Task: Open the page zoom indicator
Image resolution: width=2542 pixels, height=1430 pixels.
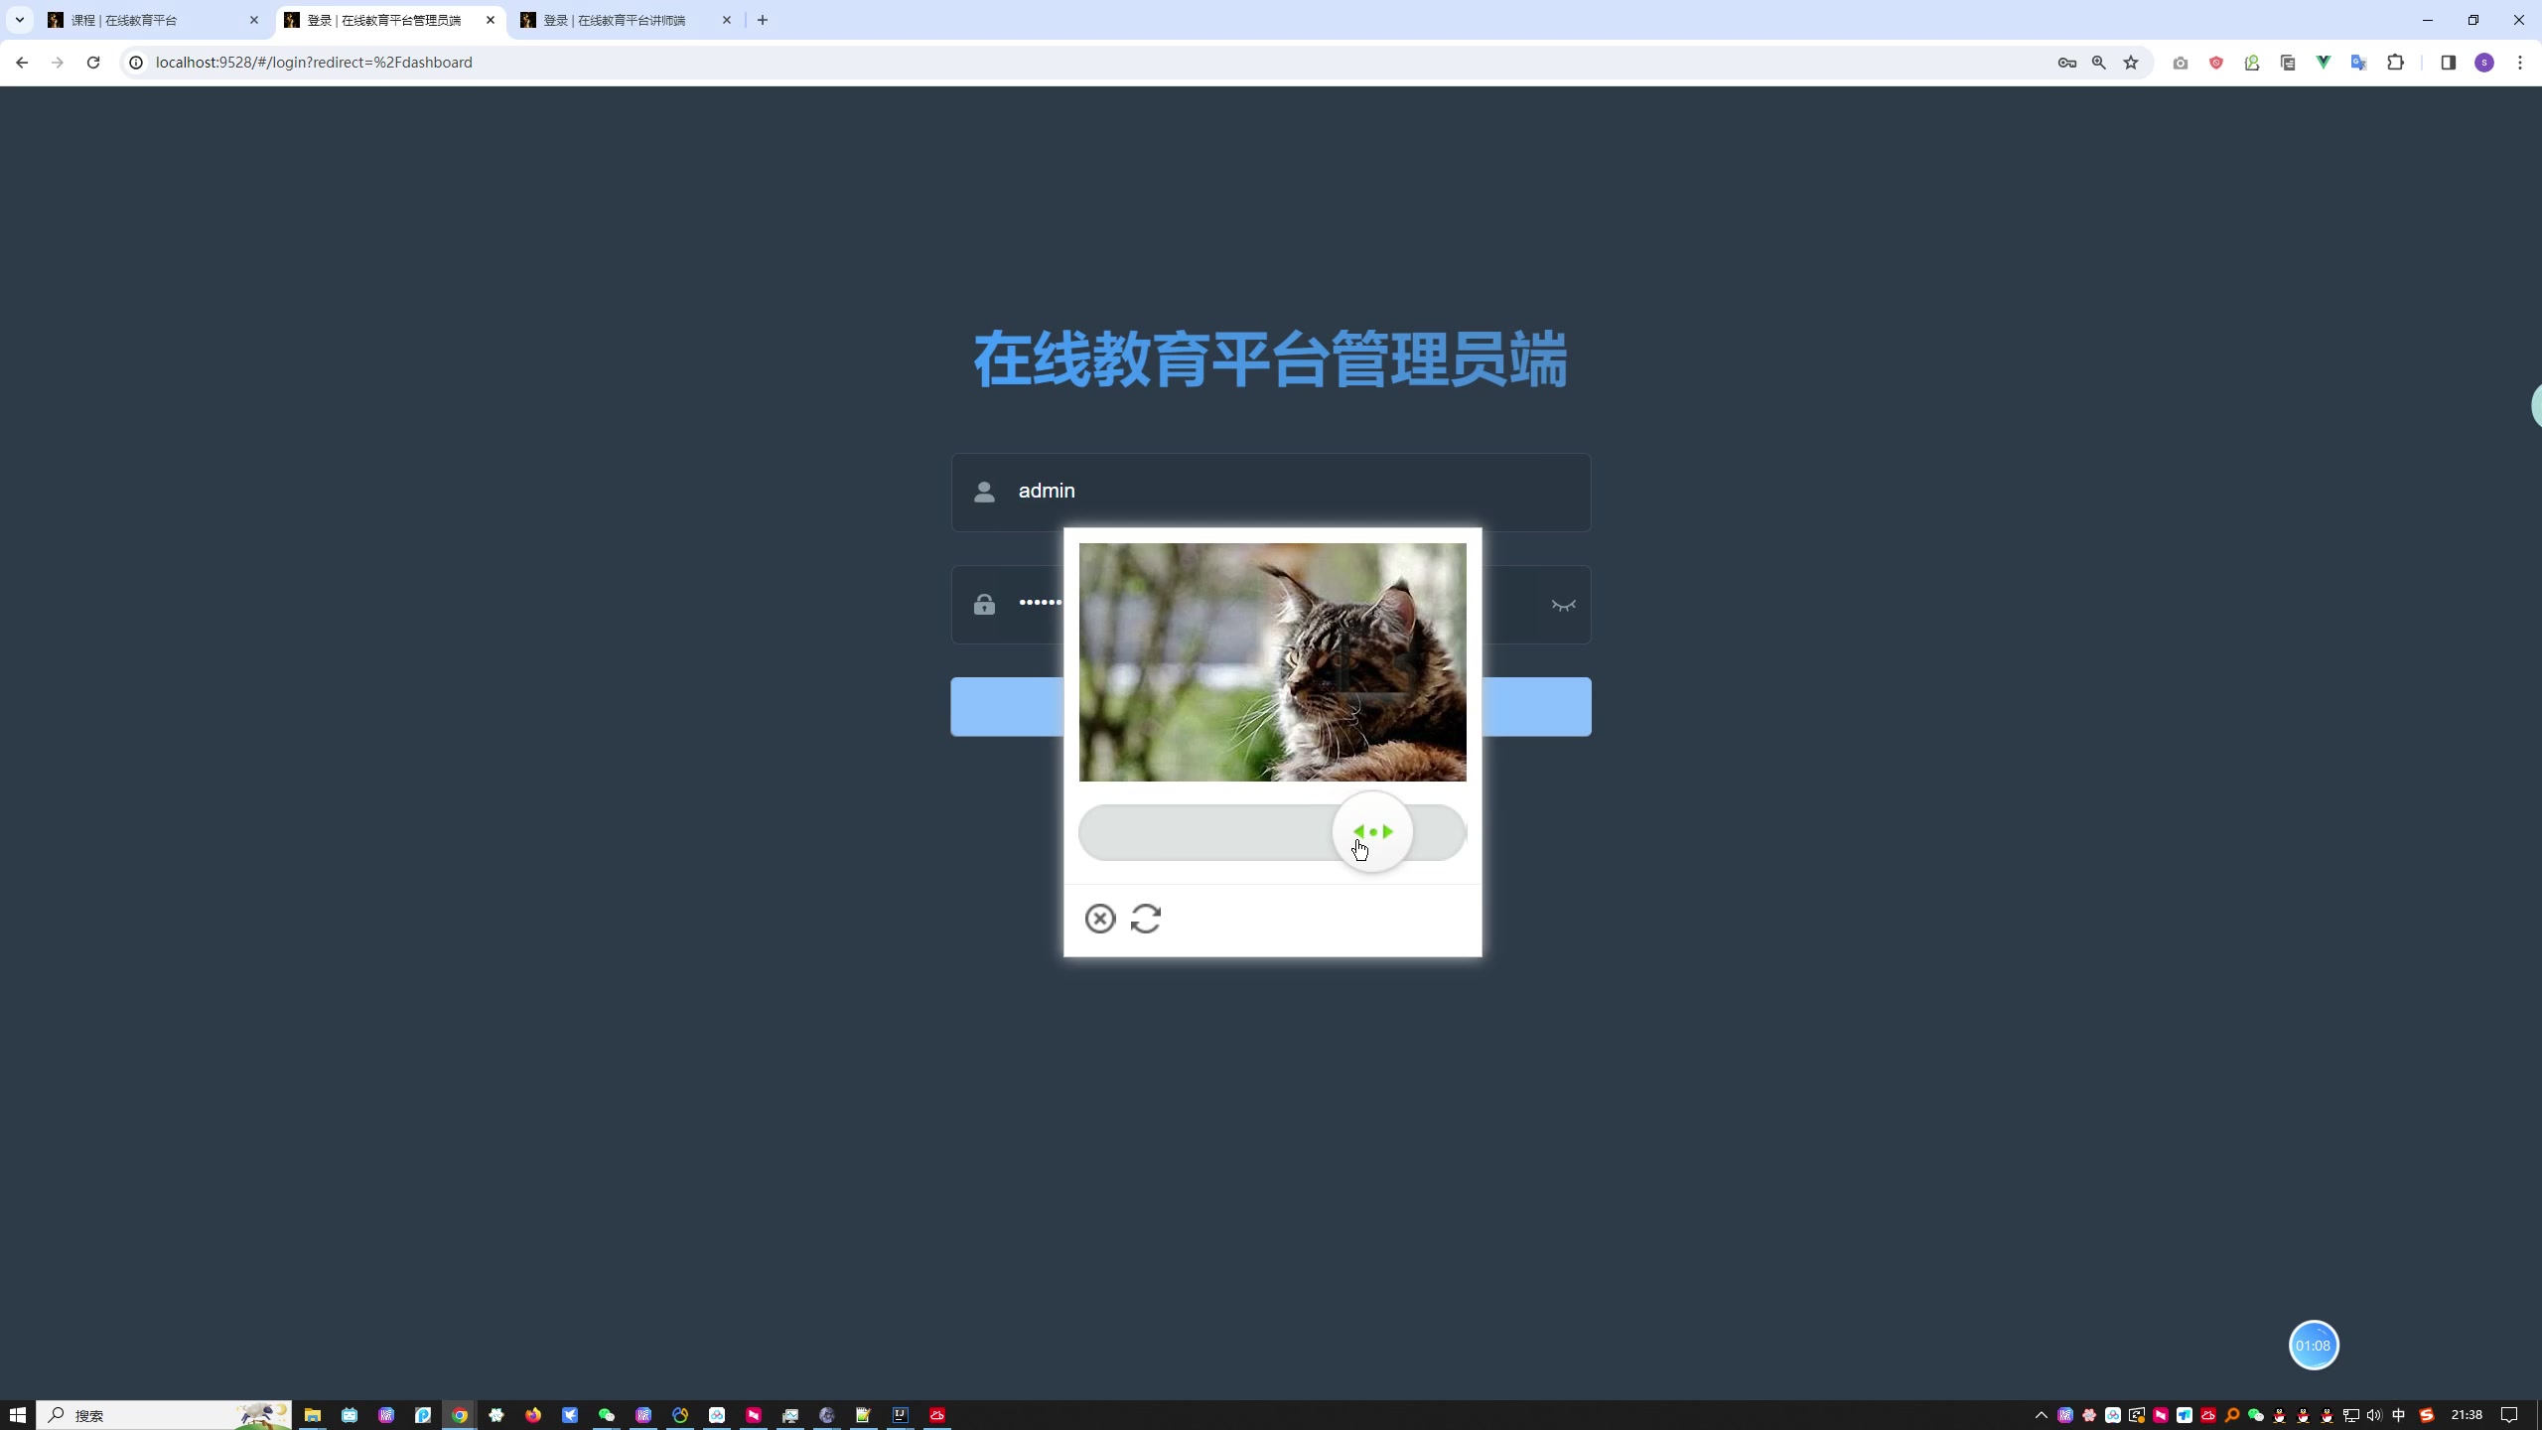Action: coord(2099,63)
